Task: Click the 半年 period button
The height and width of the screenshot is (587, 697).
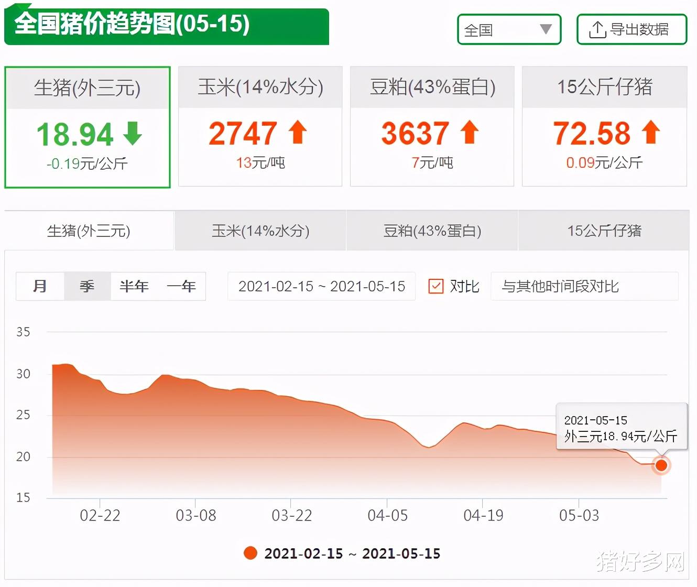Action: (134, 286)
